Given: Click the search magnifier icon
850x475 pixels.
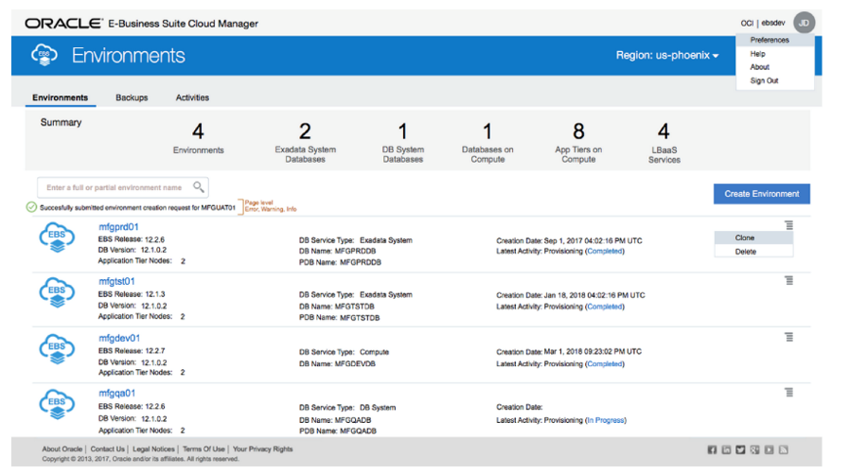Looking at the screenshot, I should [198, 187].
